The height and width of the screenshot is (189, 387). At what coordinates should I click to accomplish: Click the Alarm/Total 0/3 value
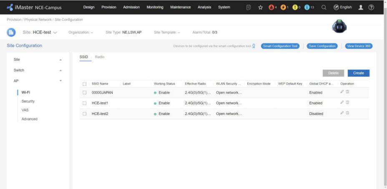[x=215, y=32]
